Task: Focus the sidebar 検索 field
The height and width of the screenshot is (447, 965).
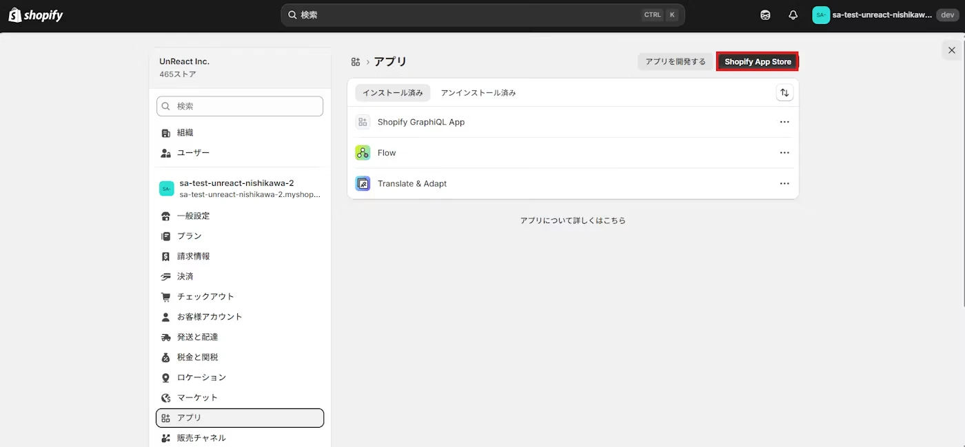Action: [x=240, y=106]
